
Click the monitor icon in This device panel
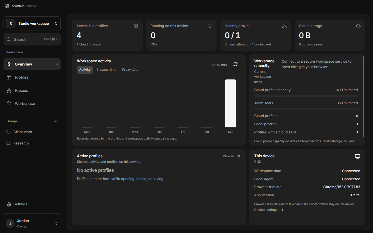click(358, 156)
